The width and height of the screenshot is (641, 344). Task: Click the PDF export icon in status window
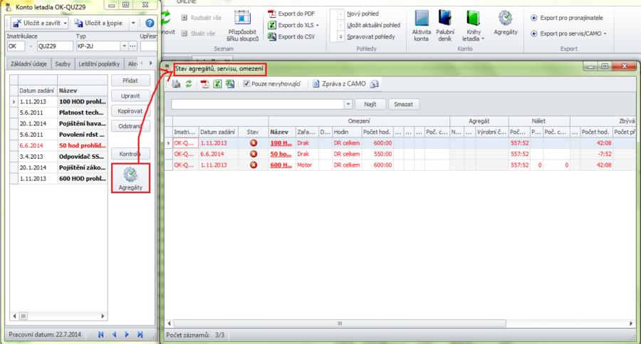pyautogui.click(x=204, y=84)
